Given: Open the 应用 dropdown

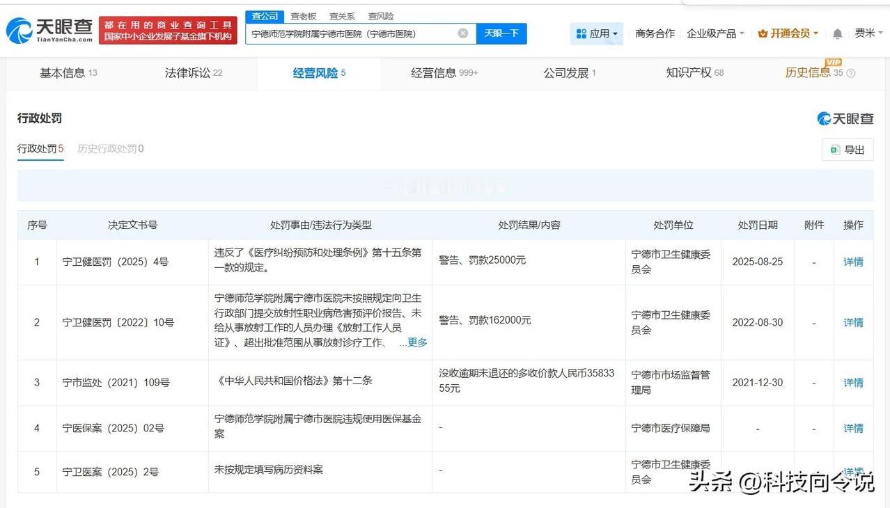Looking at the screenshot, I should pyautogui.click(x=597, y=33).
